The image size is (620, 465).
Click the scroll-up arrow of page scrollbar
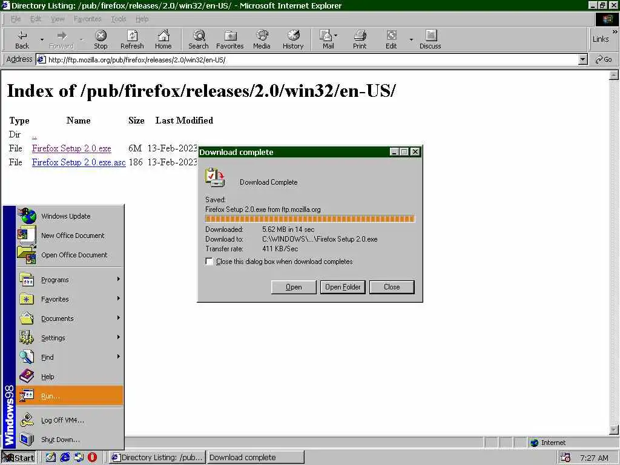click(614, 74)
